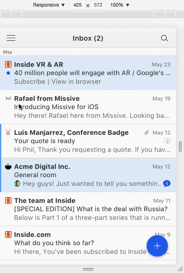Click the paperclip attachment icon
Image resolution: width=184 pixels, height=273 pixels.
147,132
